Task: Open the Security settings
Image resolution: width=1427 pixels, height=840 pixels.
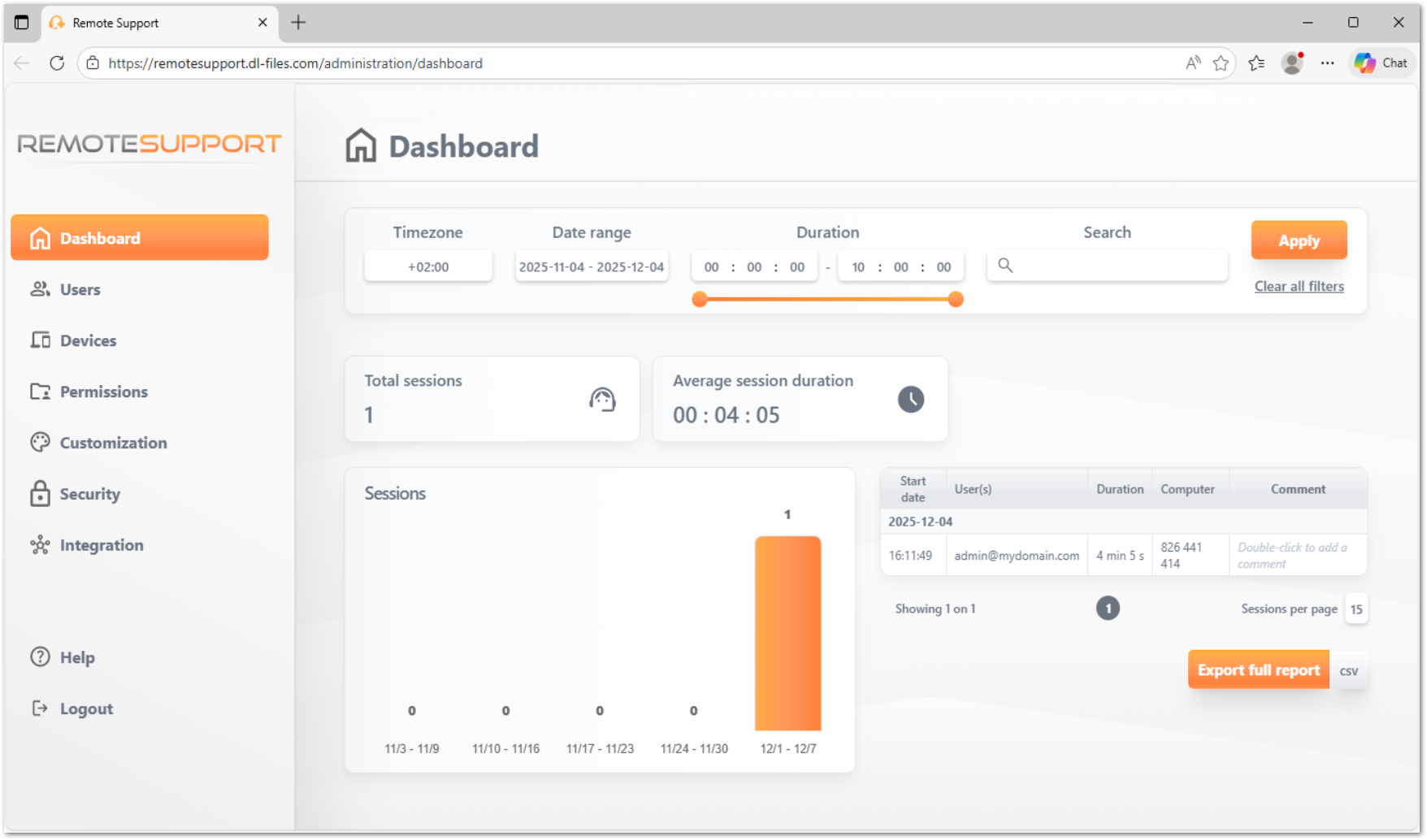Action: pos(89,494)
